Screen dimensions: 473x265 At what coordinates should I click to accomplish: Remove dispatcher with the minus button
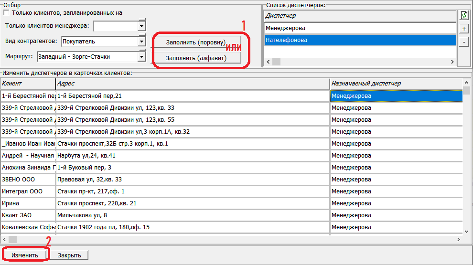pyautogui.click(x=464, y=42)
